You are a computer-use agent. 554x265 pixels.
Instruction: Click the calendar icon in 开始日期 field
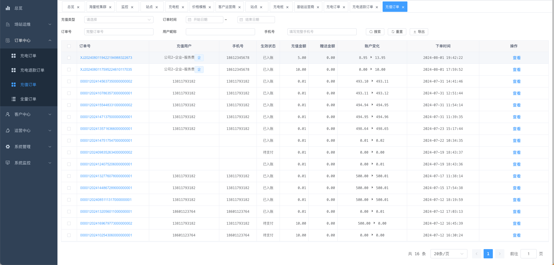coord(190,20)
